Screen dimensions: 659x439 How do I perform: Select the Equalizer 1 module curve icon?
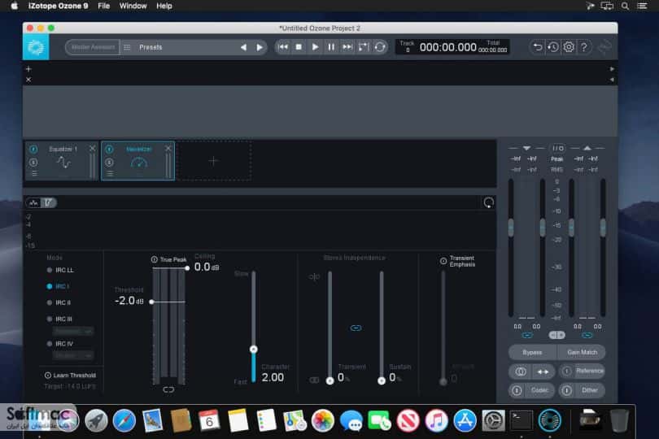63,162
